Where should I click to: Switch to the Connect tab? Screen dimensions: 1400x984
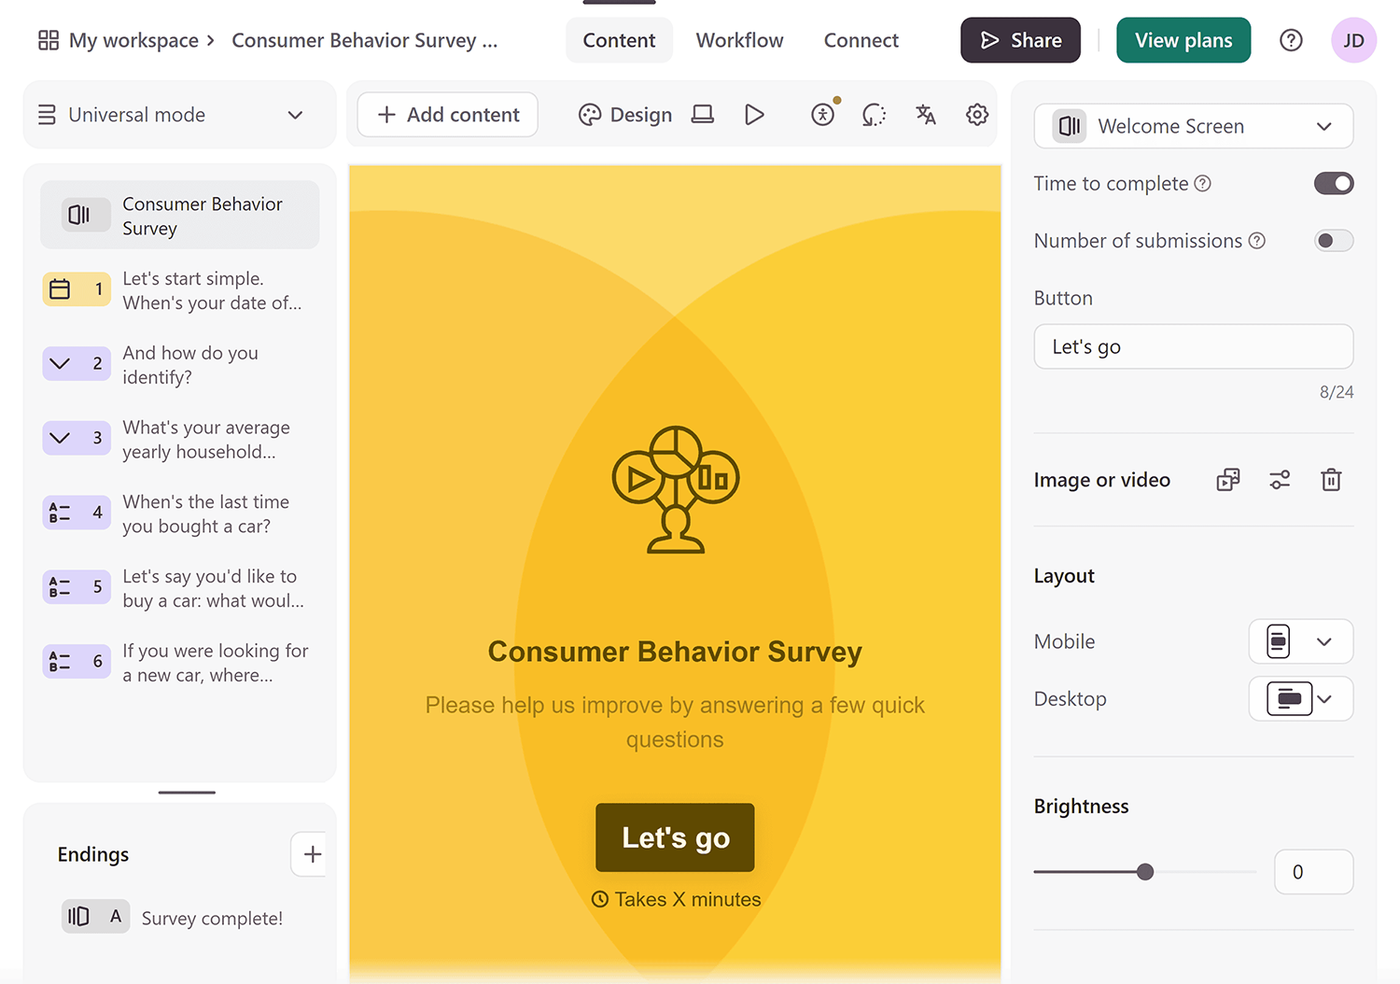(861, 40)
